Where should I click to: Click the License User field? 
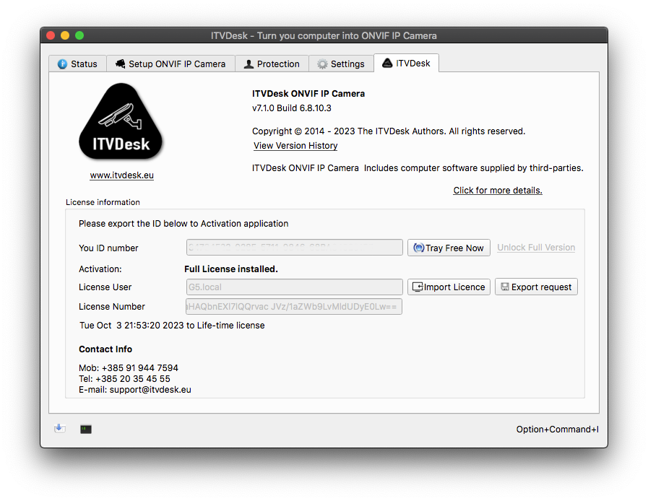click(x=294, y=287)
